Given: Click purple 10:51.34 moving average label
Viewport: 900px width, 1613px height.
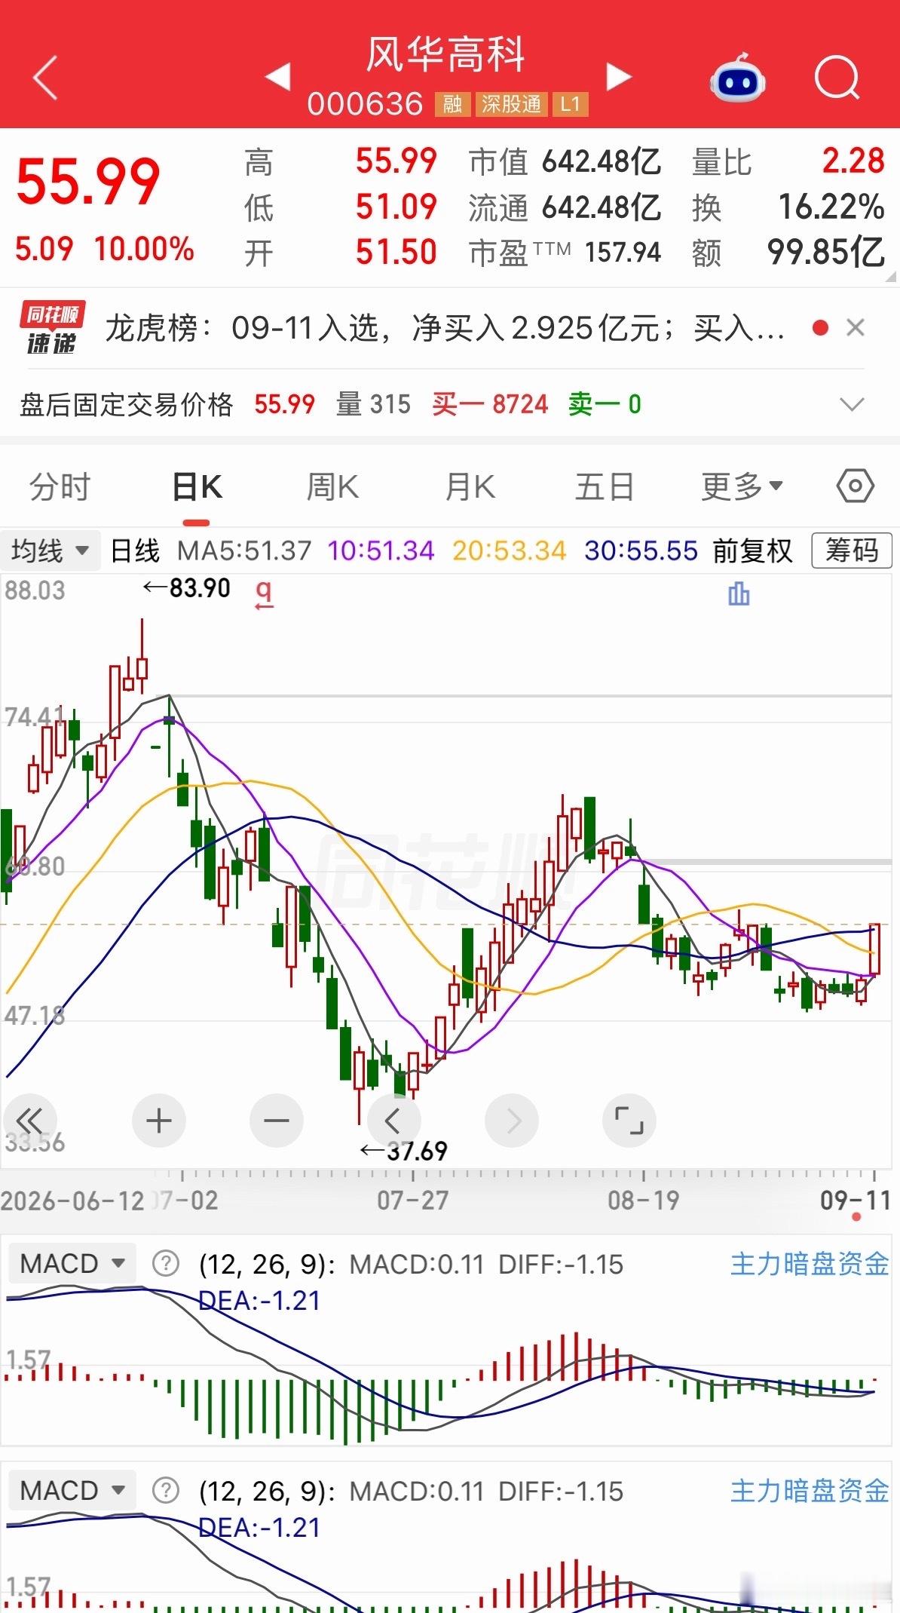Looking at the screenshot, I should (x=381, y=550).
